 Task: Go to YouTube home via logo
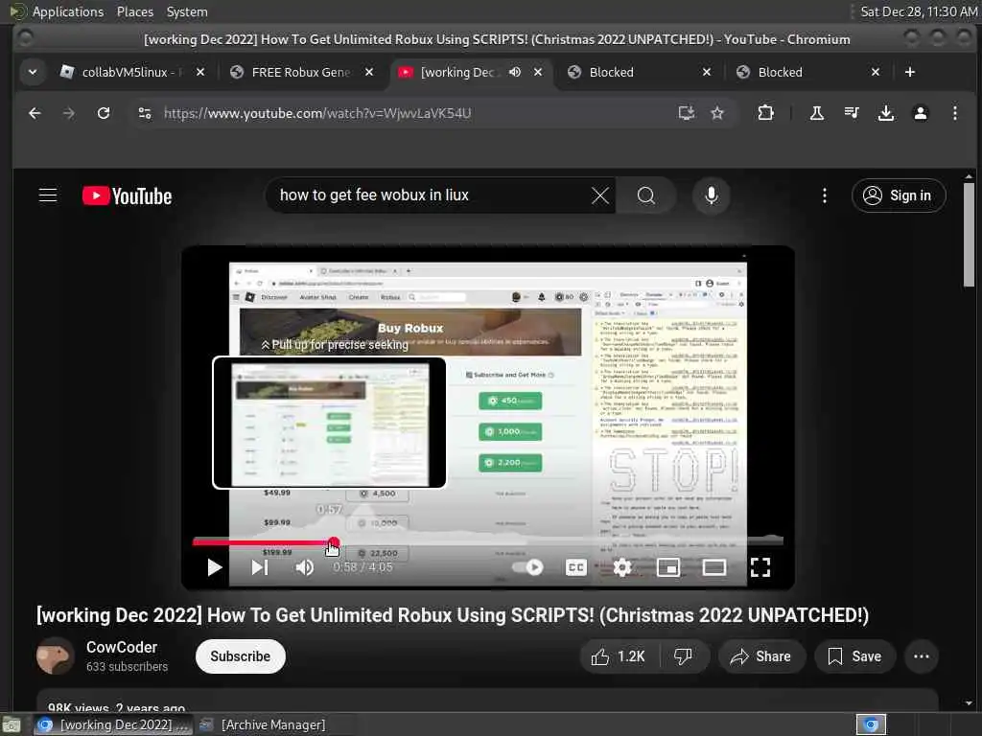(x=128, y=195)
